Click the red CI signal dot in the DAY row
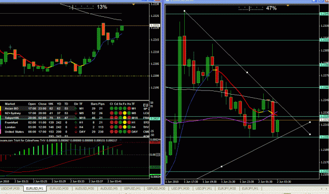329x194 pixels. coord(112,132)
